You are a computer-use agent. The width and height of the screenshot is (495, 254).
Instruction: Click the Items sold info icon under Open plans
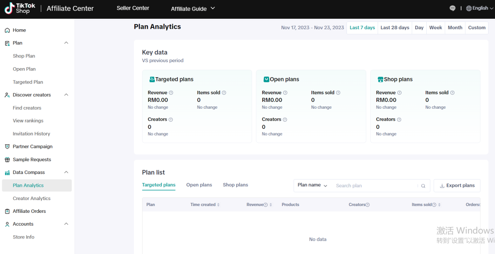point(338,93)
